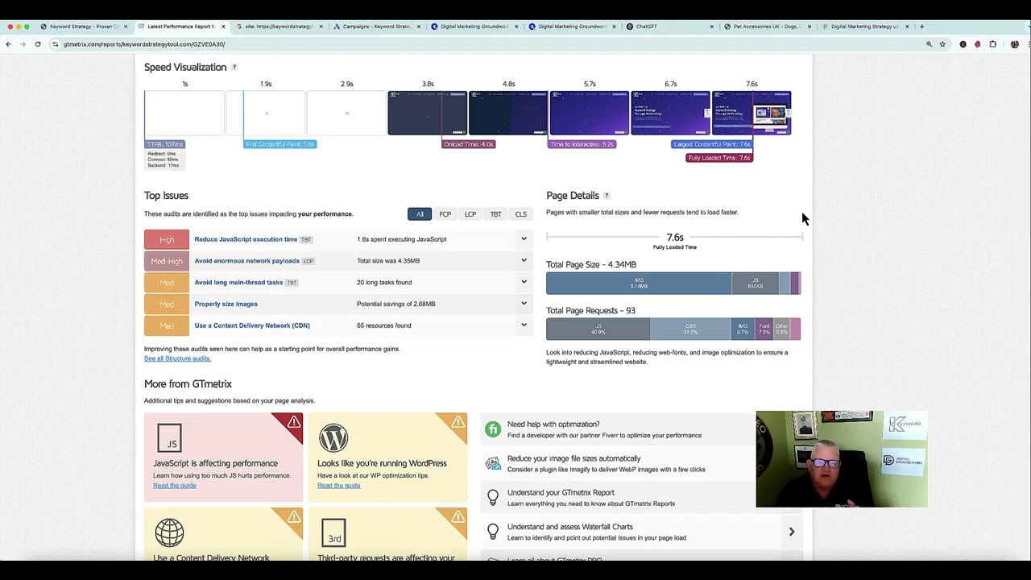This screenshot has height=580, width=1031.
Task: Filter top issues by CLS
Action: 521,214
